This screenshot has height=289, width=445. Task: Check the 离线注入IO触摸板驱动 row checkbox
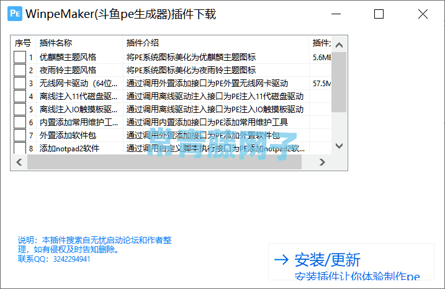point(20,109)
